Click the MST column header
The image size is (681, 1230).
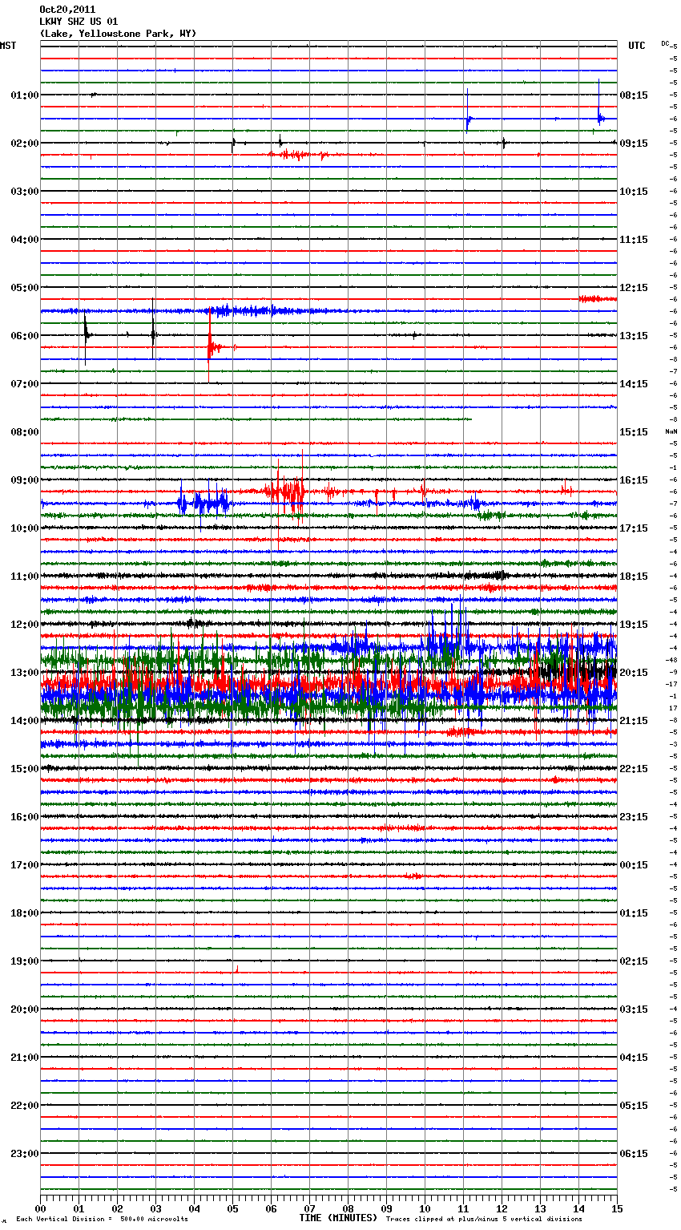(8, 46)
